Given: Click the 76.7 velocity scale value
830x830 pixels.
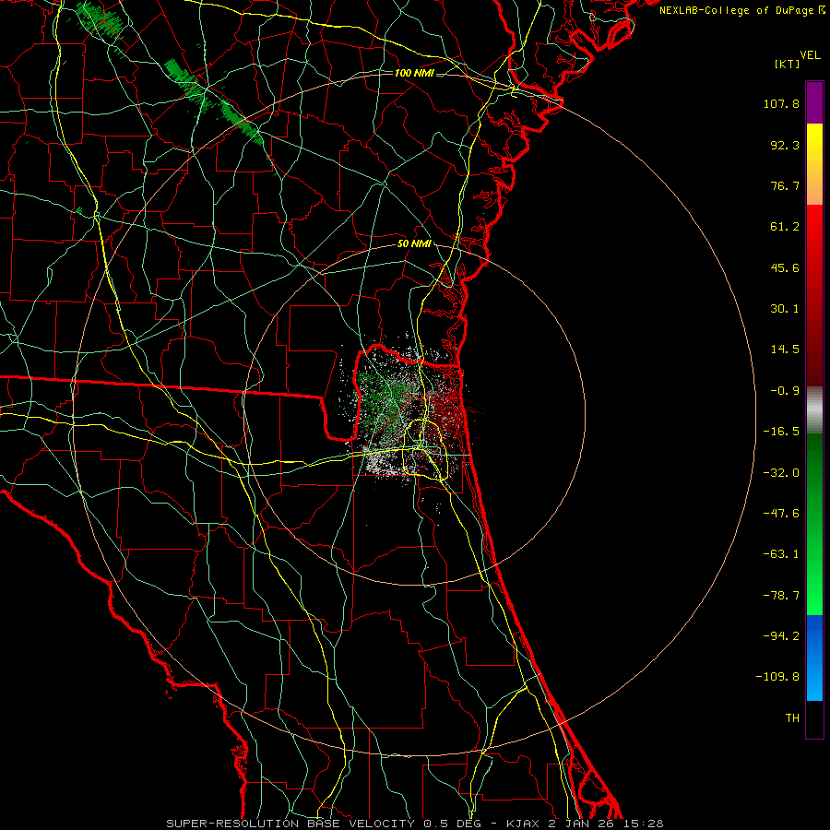Looking at the screenshot, I should pos(785,185).
